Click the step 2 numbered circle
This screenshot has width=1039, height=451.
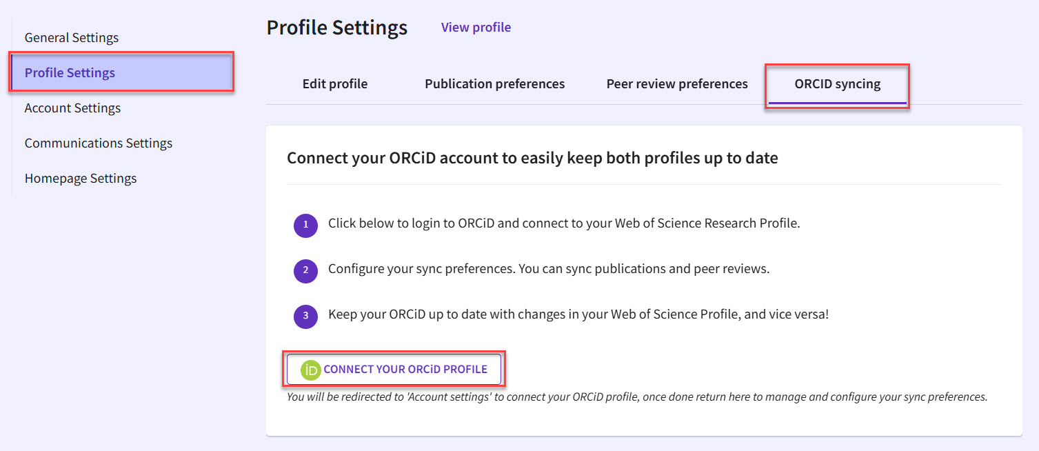coord(305,271)
